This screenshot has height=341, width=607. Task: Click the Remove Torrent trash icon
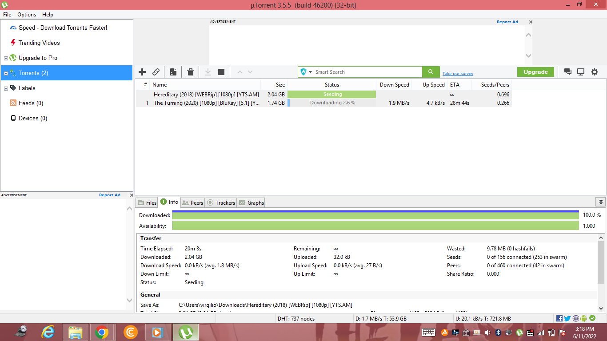[x=191, y=72]
